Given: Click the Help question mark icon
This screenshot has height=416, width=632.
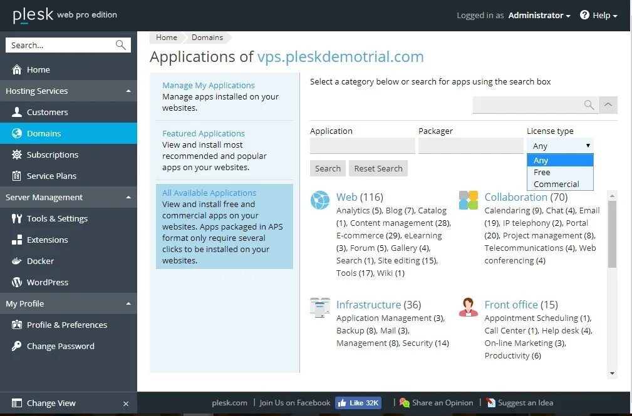Looking at the screenshot, I should click(584, 15).
